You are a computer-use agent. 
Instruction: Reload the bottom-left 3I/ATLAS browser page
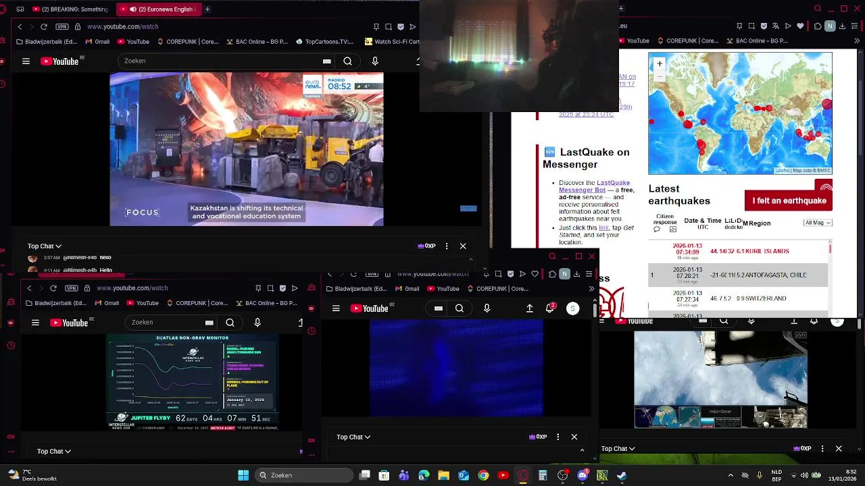(53, 288)
